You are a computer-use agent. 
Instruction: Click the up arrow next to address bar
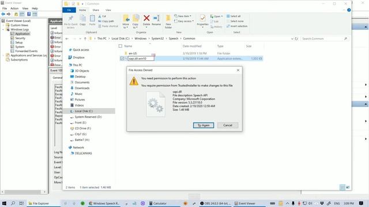[85, 39]
